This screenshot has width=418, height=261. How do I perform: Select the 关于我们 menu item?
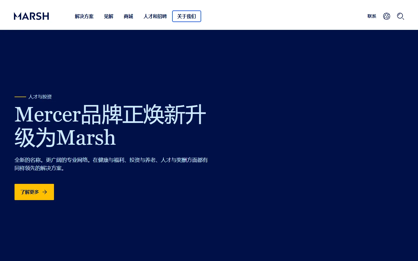point(187,16)
